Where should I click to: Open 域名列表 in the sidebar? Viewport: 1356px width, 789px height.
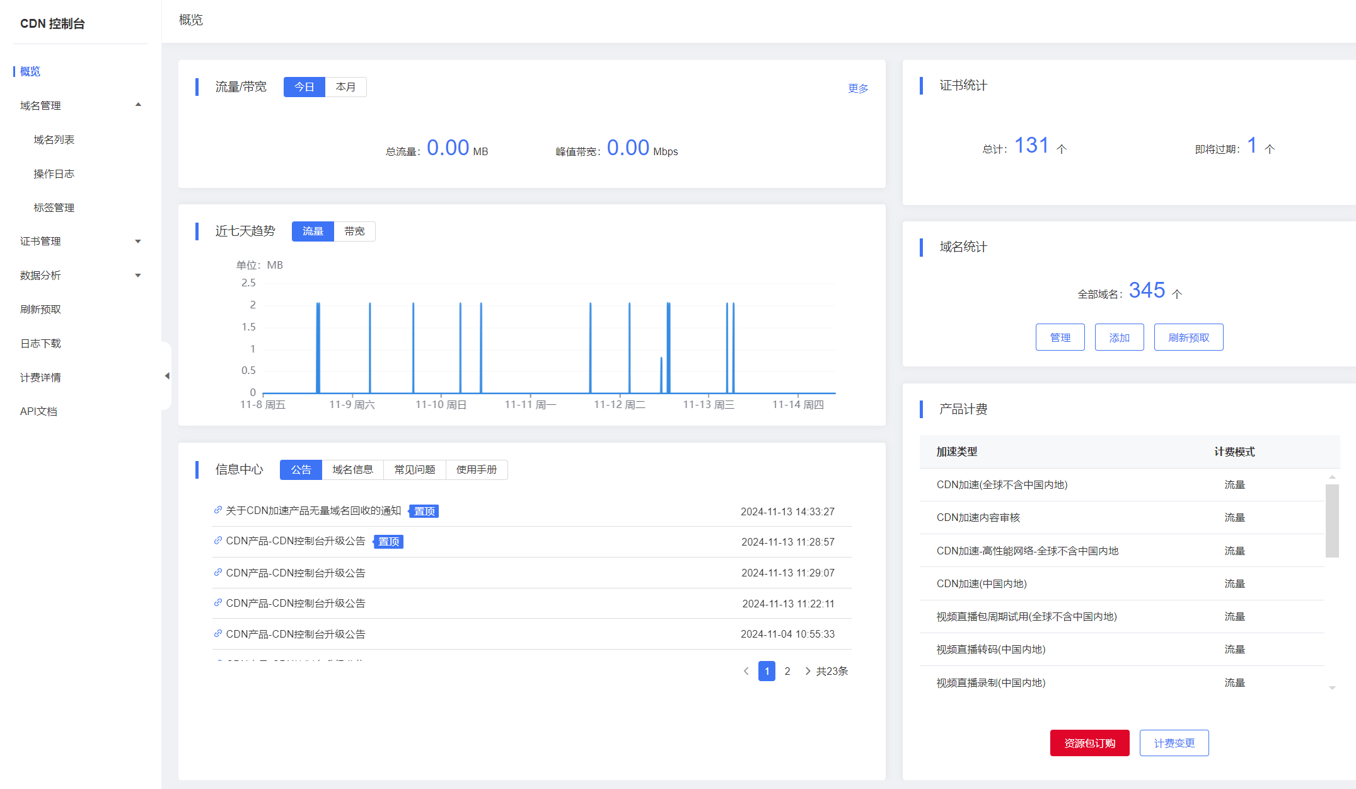54,139
